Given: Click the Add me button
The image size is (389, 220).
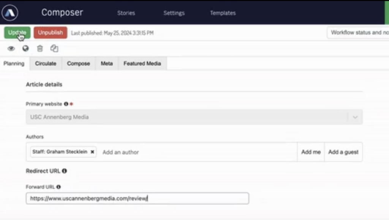Looking at the screenshot, I should click(x=311, y=152).
